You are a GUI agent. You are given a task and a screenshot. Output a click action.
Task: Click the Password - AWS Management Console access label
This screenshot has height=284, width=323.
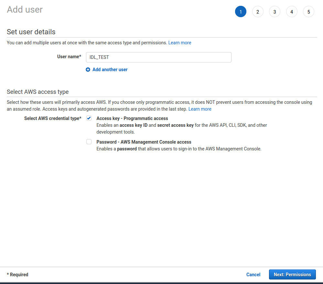[144, 142]
